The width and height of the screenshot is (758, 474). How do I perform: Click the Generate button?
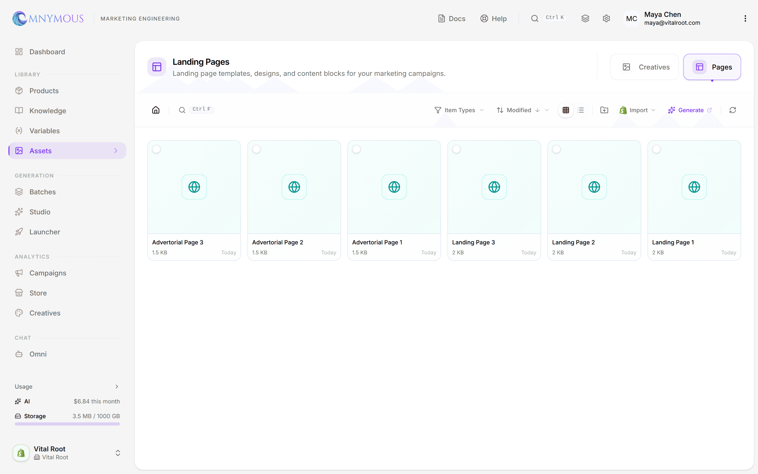tap(690, 110)
